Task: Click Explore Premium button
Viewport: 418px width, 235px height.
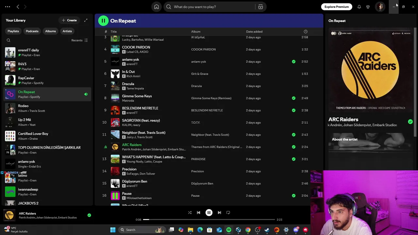Action: tap(337, 7)
